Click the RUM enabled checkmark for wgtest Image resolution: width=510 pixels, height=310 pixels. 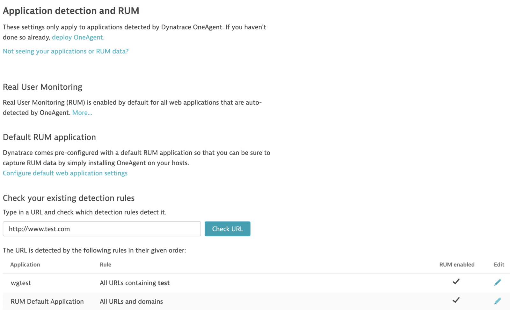click(x=456, y=282)
